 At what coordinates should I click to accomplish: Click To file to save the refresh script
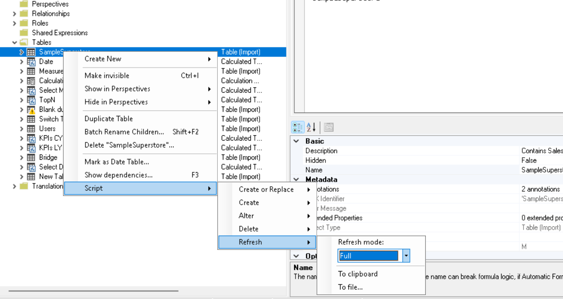pos(351,287)
